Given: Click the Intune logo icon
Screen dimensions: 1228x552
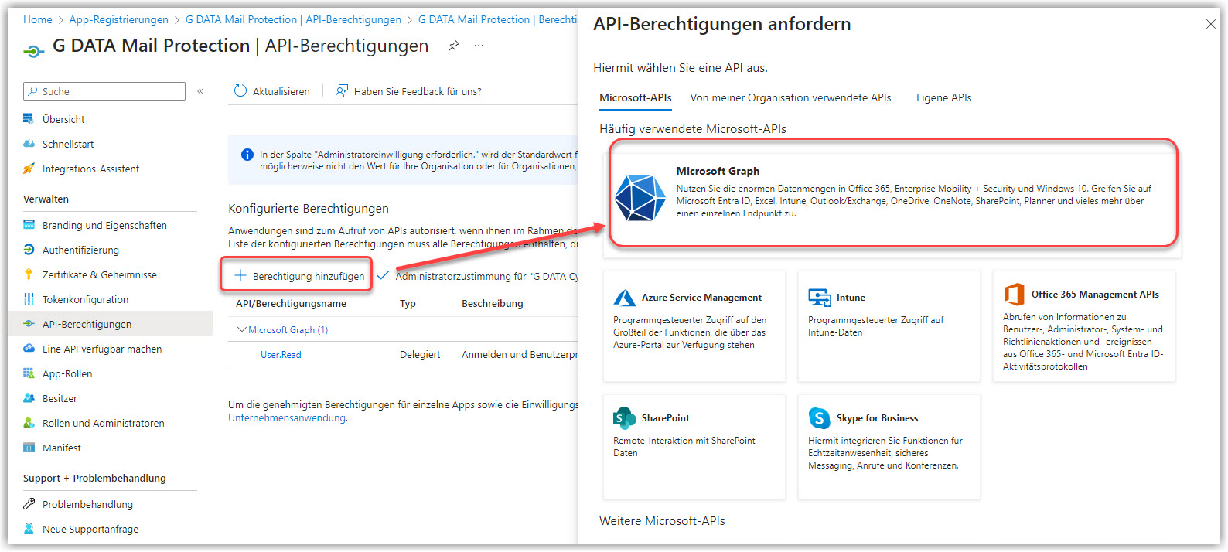Looking at the screenshot, I should [x=819, y=297].
